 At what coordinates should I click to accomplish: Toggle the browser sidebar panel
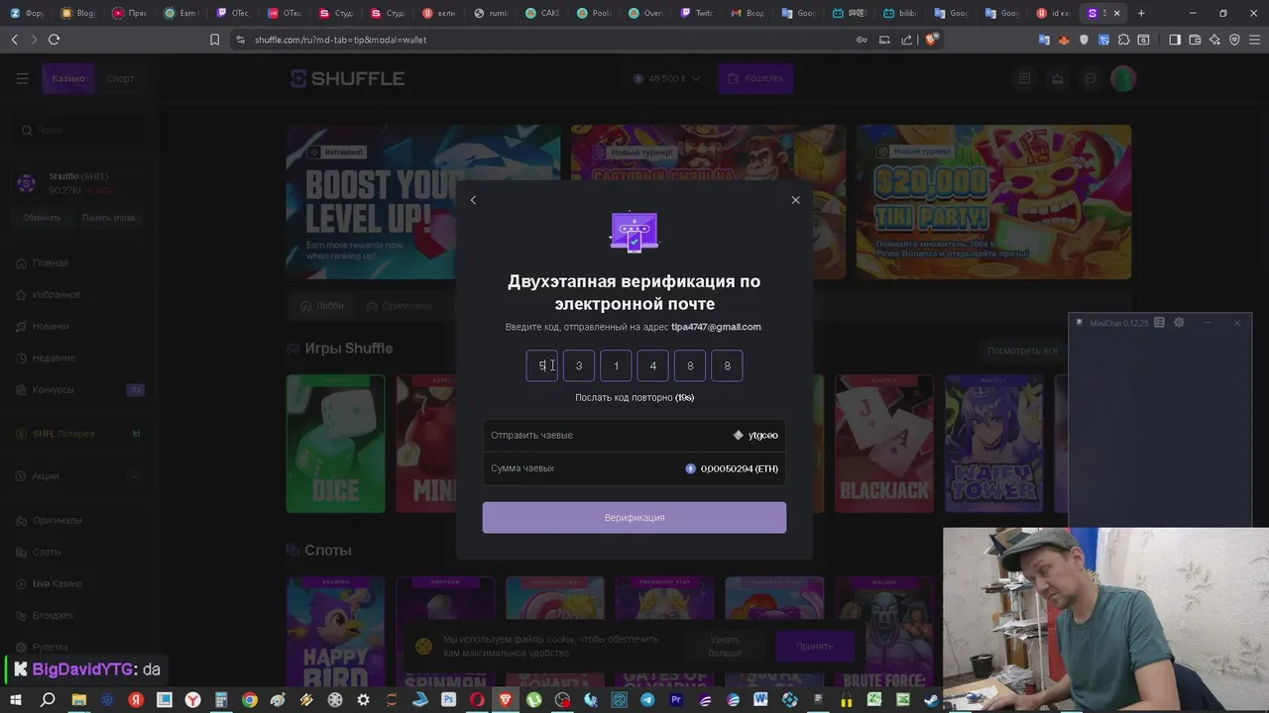(x=1175, y=40)
